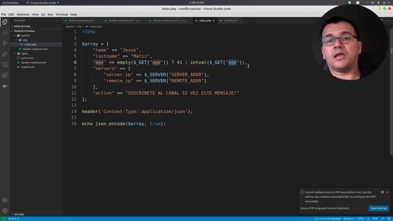Switch to the traefik.yml tab

[x=230, y=21]
